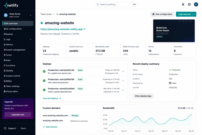Image resolution: width=202 pixels, height=135 pixels.
Task: Click www.amazing-website.com domain text
Action: pos(55,115)
